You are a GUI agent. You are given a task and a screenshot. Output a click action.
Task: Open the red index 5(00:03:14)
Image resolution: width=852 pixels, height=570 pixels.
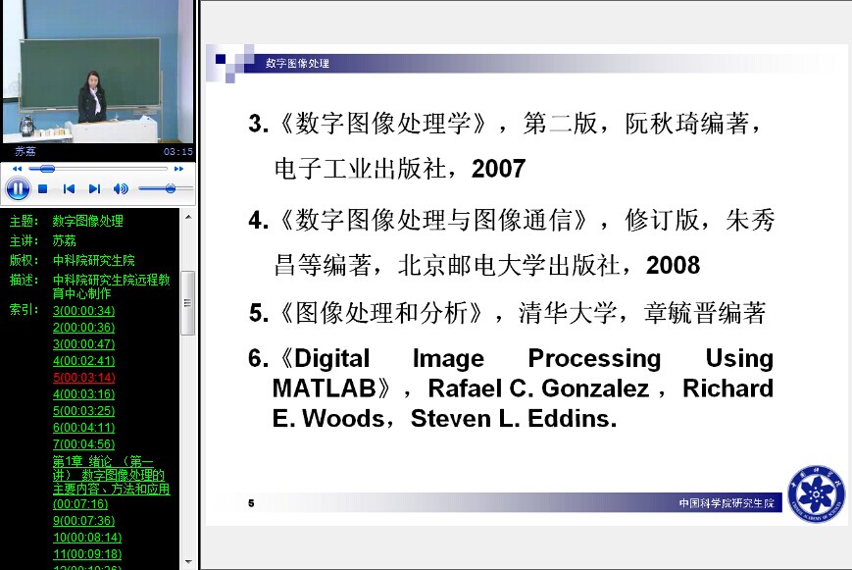83,378
